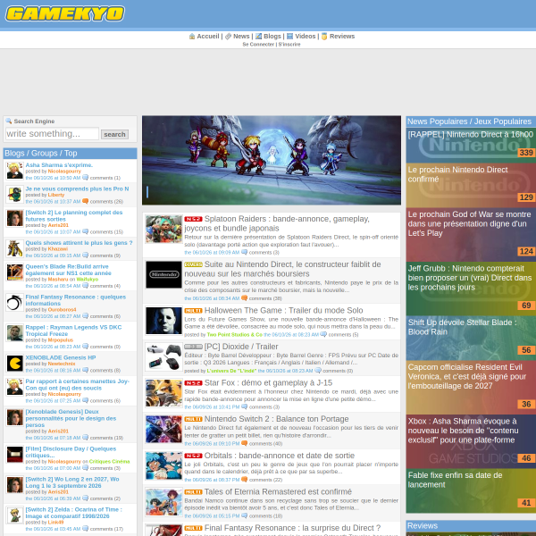Viewport: 536px width, 536px height.
Task: Open Shift Up Stellar Blade Blood Rain tile
Action: pos(471,338)
